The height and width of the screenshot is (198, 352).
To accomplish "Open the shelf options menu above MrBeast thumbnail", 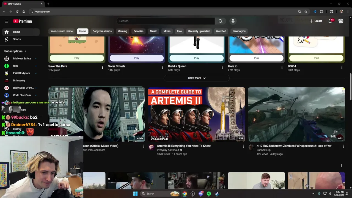I will pos(341,166).
